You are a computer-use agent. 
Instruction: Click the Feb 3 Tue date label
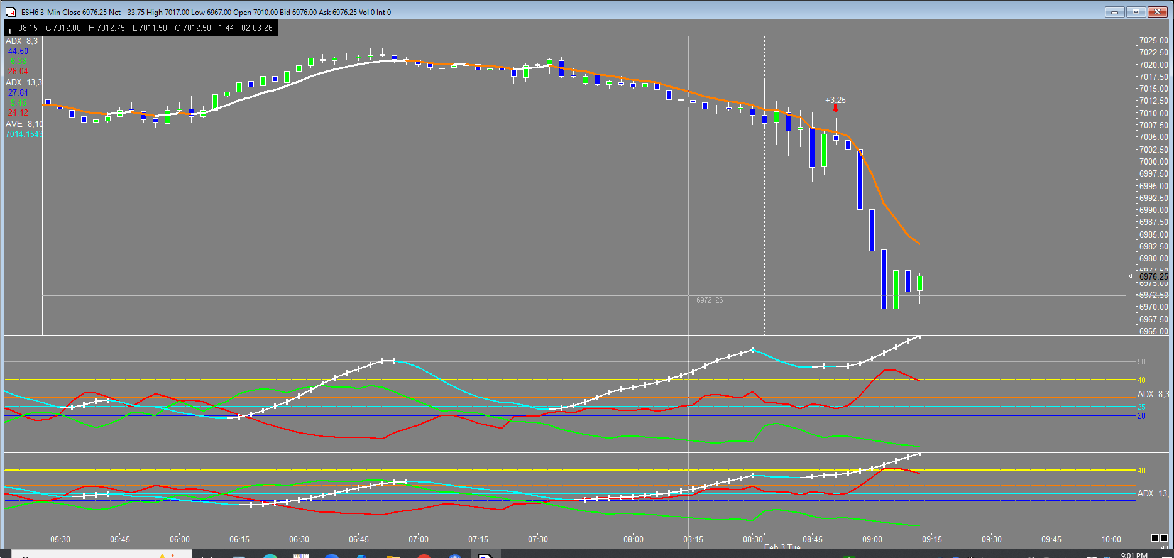pos(782,547)
